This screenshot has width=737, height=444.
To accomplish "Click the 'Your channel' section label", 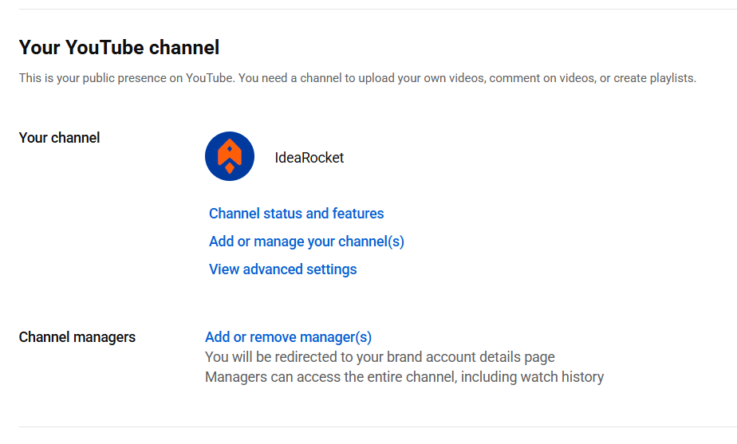I will click(59, 138).
